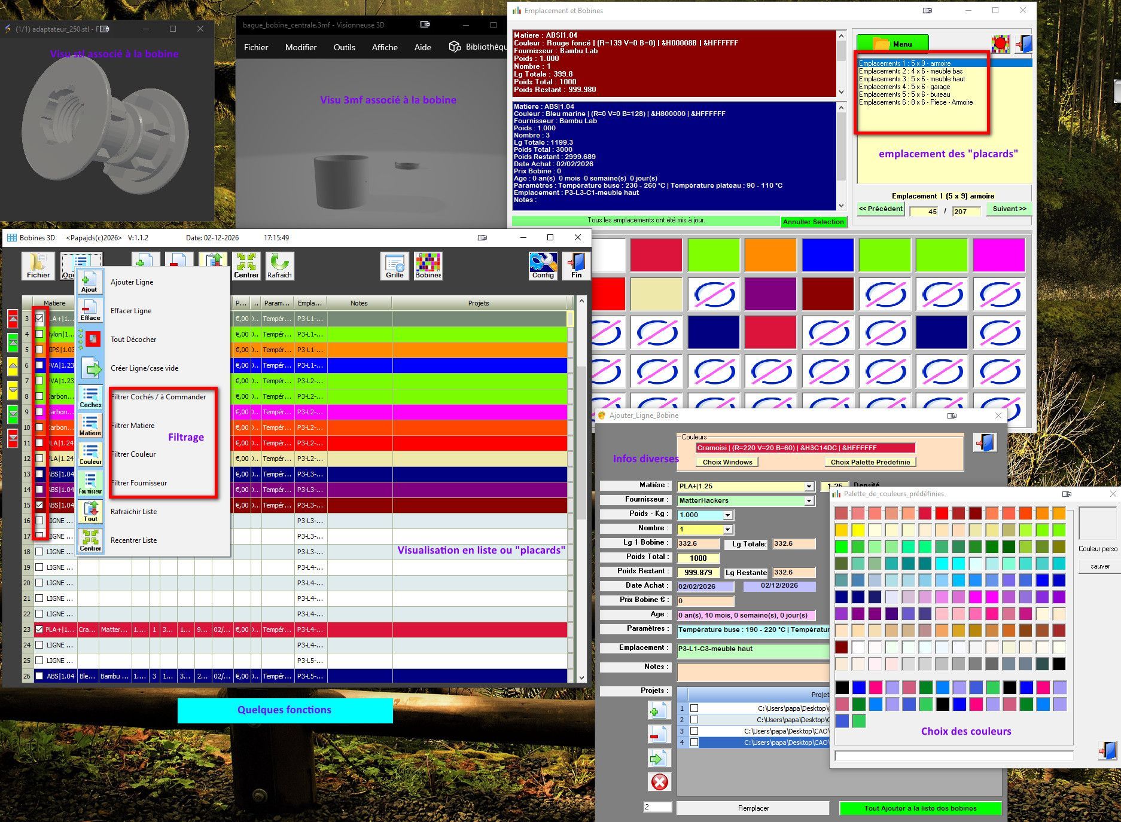Click the Annuler Selection button

pyautogui.click(x=814, y=222)
